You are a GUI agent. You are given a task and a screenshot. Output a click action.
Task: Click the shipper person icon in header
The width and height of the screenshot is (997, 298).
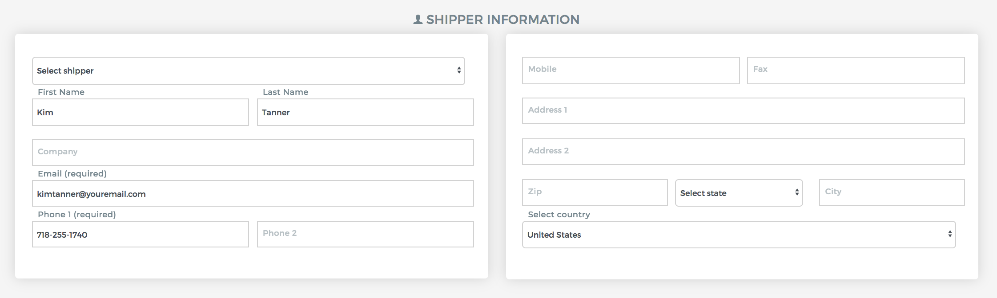point(418,20)
